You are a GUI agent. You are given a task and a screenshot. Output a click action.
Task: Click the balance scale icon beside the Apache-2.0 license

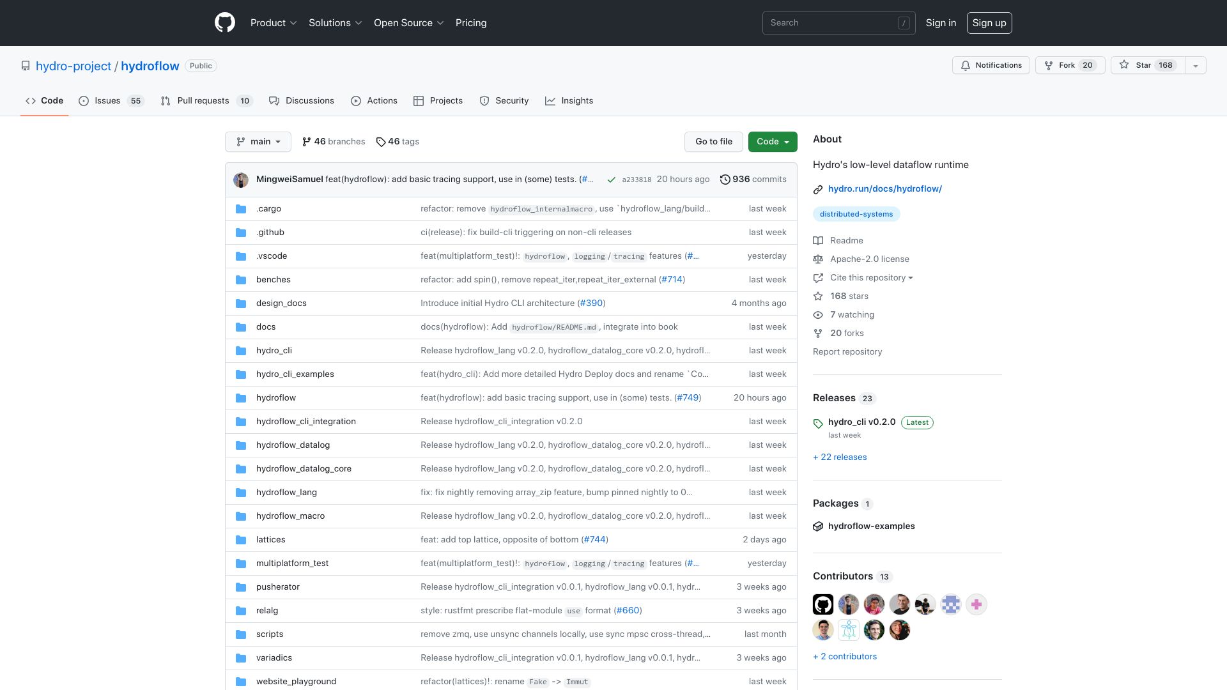[x=818, y=259]
